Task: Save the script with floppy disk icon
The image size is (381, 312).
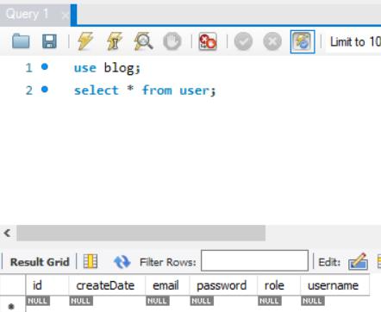Action: click(x=49, y=41)
